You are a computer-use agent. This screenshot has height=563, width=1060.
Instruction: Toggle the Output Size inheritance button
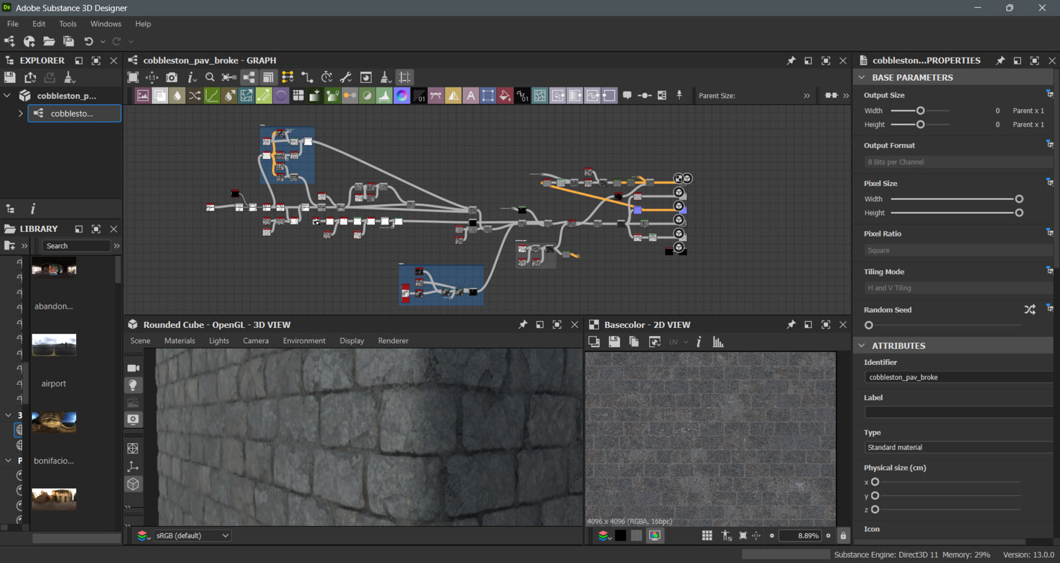[x=1049, y=93]
